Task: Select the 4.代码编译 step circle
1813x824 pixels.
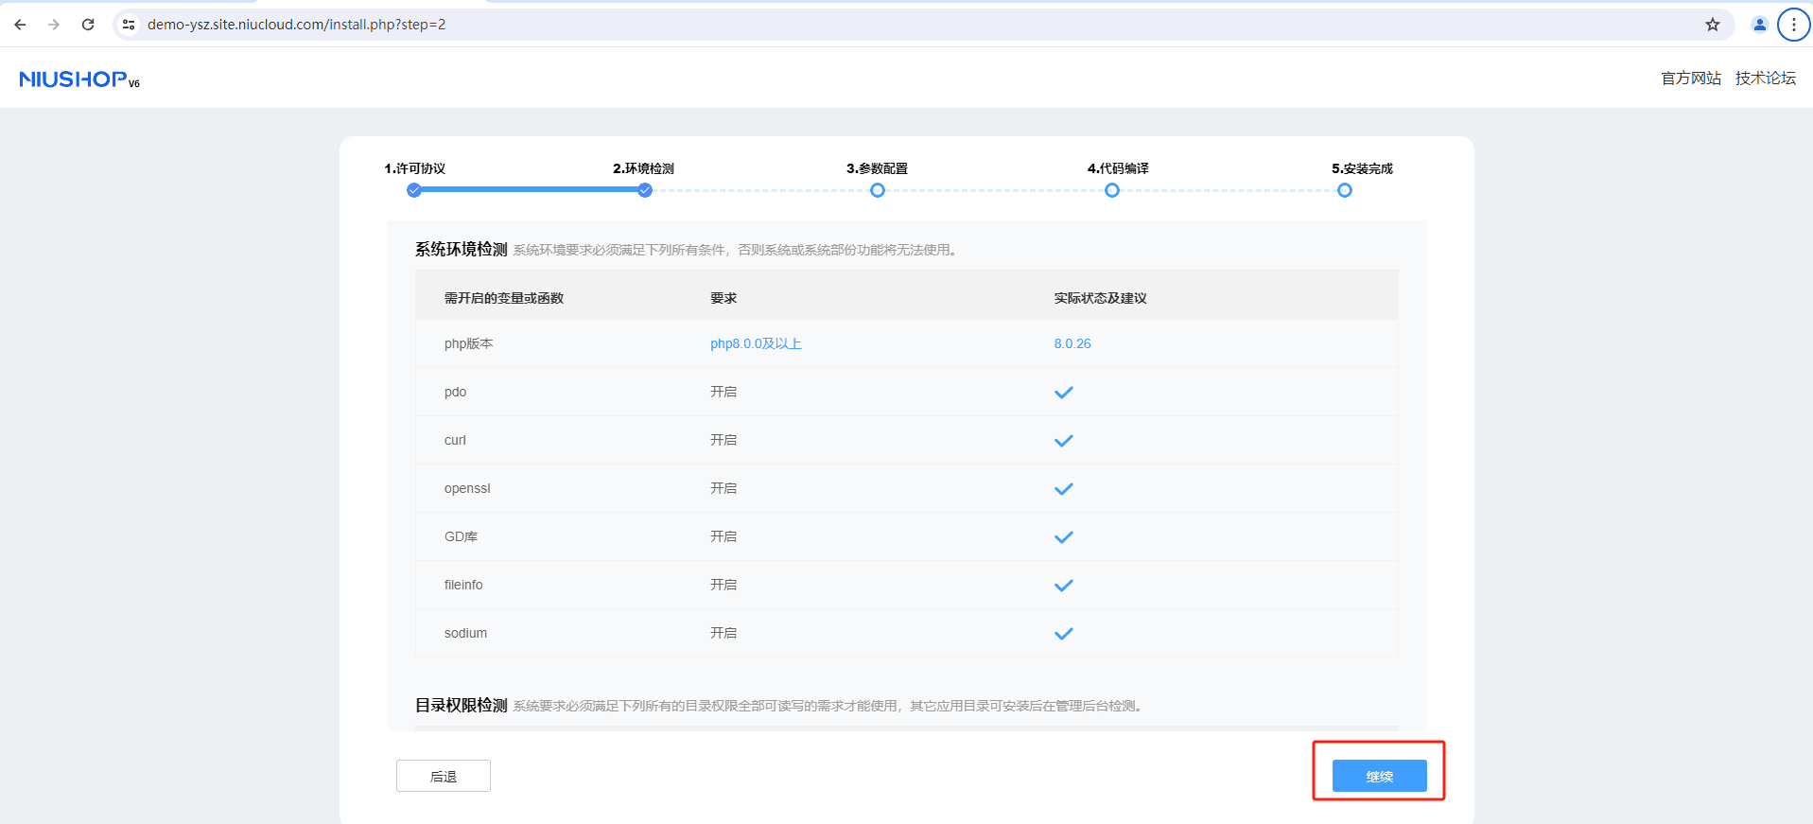Action: (1112, 190)
